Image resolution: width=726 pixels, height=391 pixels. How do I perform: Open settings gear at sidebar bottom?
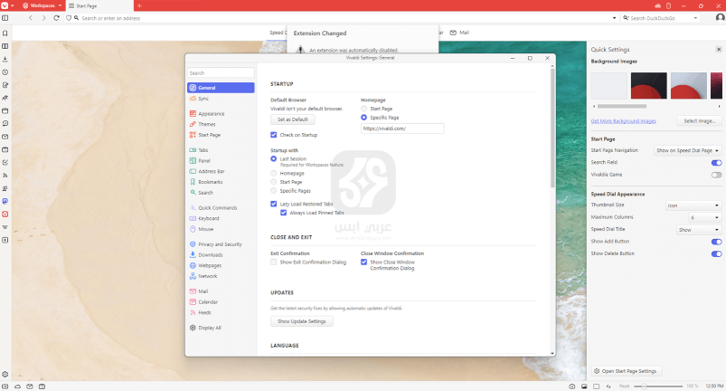click(5, 375)
